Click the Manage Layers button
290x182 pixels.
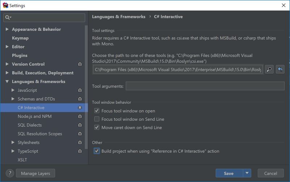(36, 173)
